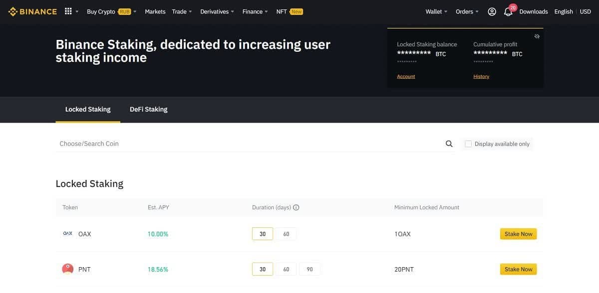Select 90 days duration for PNT
Viewport: 599px width, 293px height.
(309, 269)
